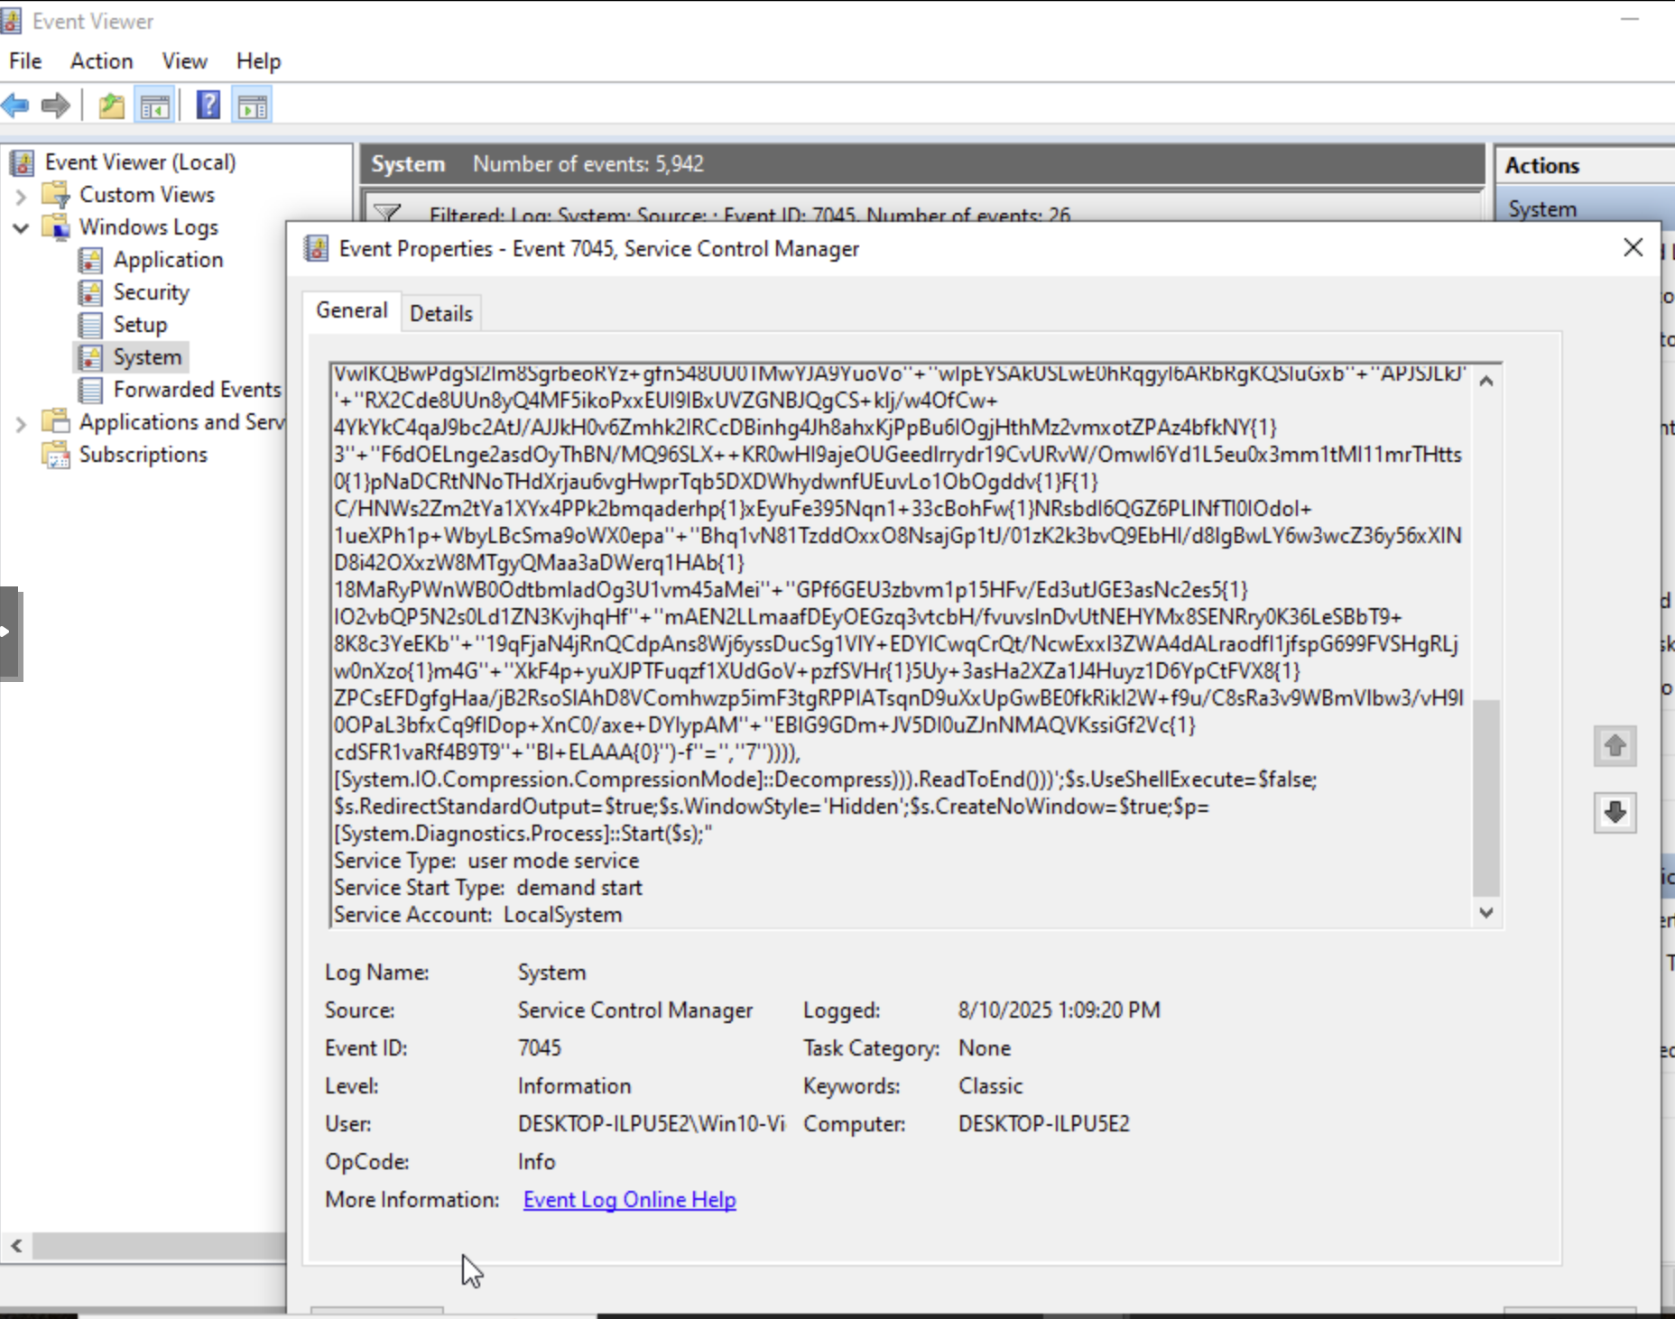The width and height of the screenshot is (1675, 1319).
Task: Open the Action menu
Action: click(x=102, y=60)
